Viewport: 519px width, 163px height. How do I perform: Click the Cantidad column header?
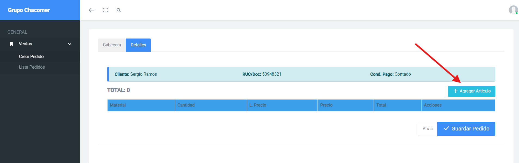coord(186,105)
